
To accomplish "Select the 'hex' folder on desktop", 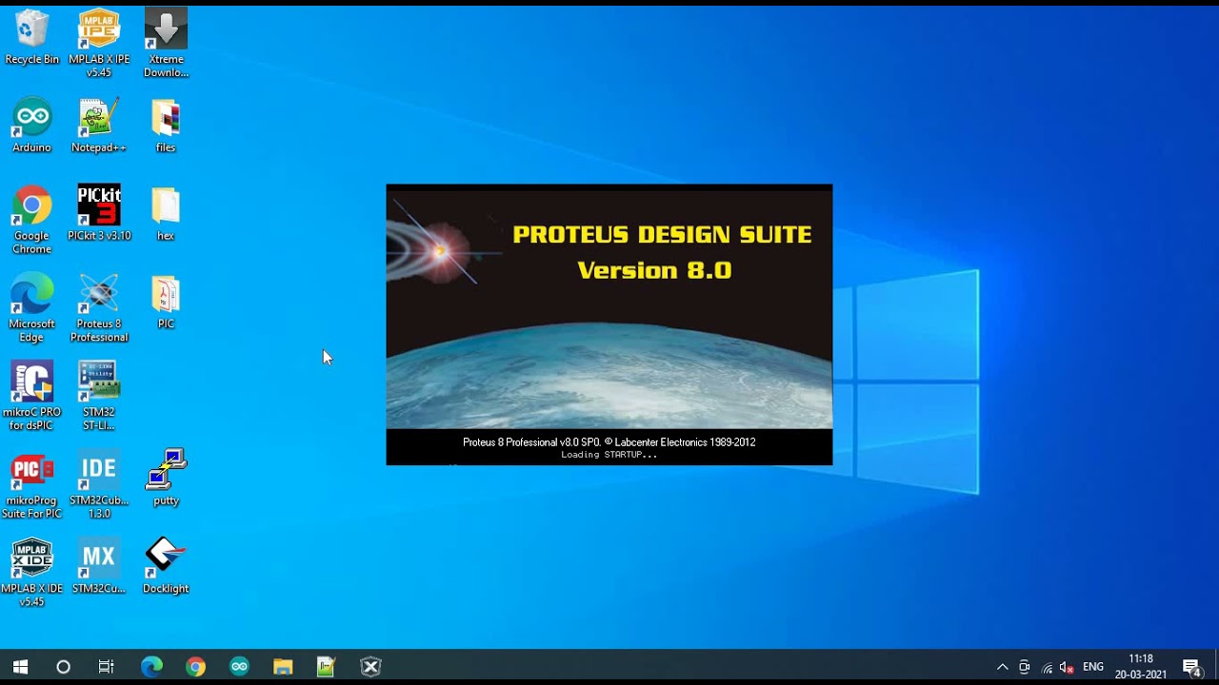I will 166,213.
